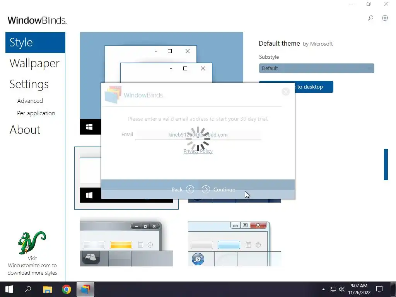Launch Google Chrome from taskbar
The width and height of the screenshot is (396, 297).
coord(67,289)
